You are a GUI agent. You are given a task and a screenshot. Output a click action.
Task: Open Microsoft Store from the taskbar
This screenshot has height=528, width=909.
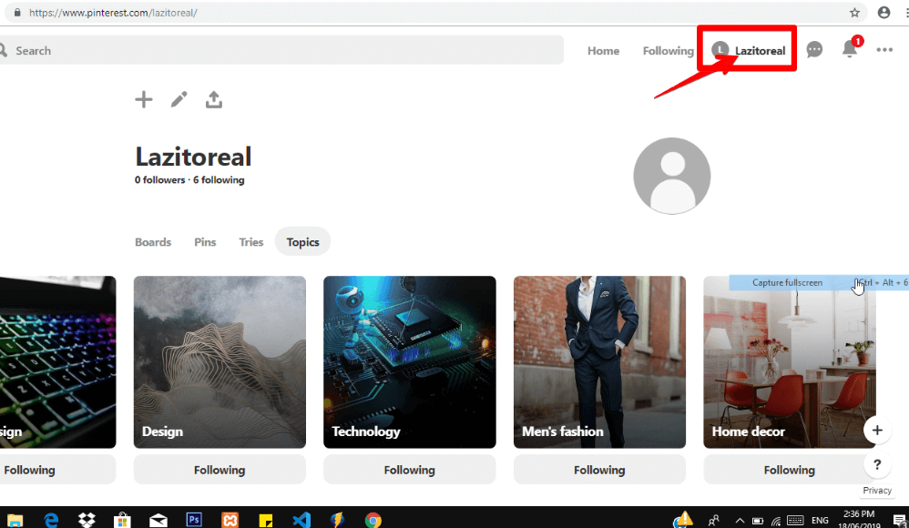tap(122, 520)
